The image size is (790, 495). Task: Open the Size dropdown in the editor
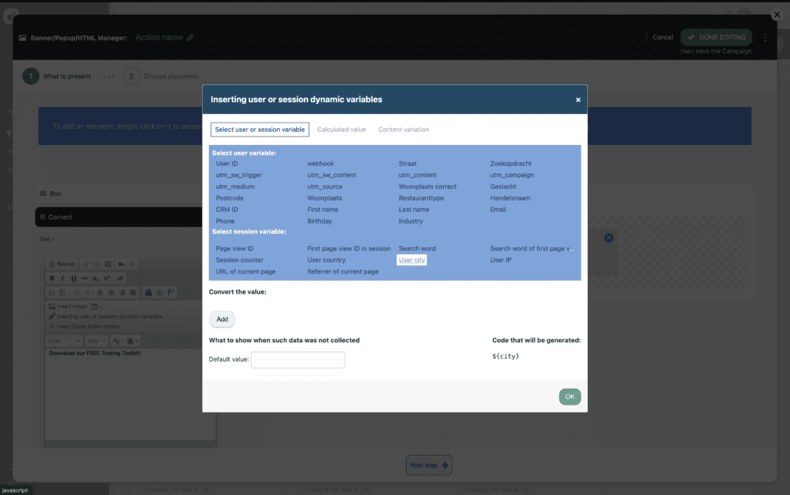coord(96,340)
